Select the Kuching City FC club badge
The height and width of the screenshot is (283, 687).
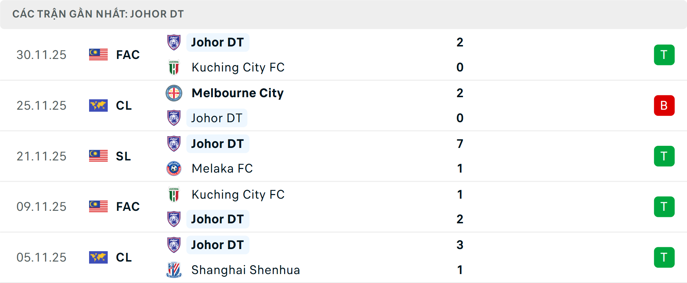click(174, 67)
